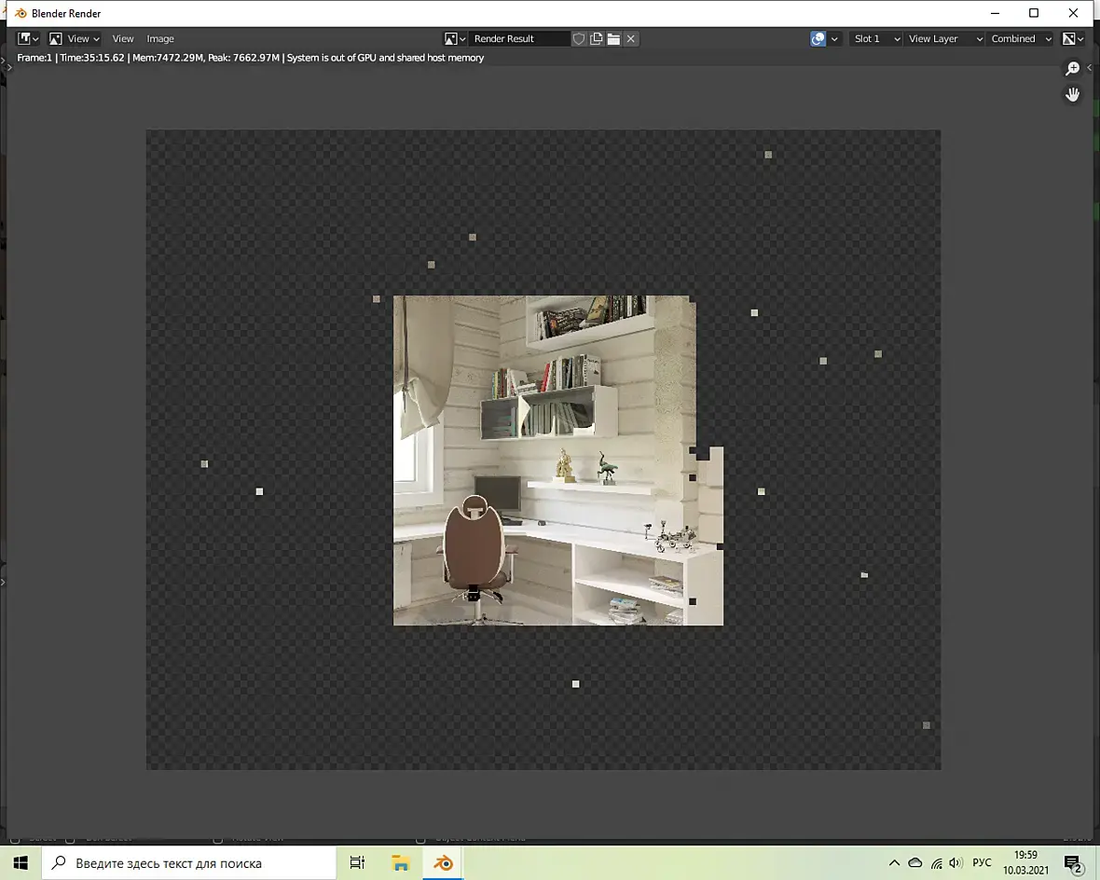The height and width of the screenshot is (880, 1100).
Task: Click the out of GPU memory status text
Action: (385, 58)
